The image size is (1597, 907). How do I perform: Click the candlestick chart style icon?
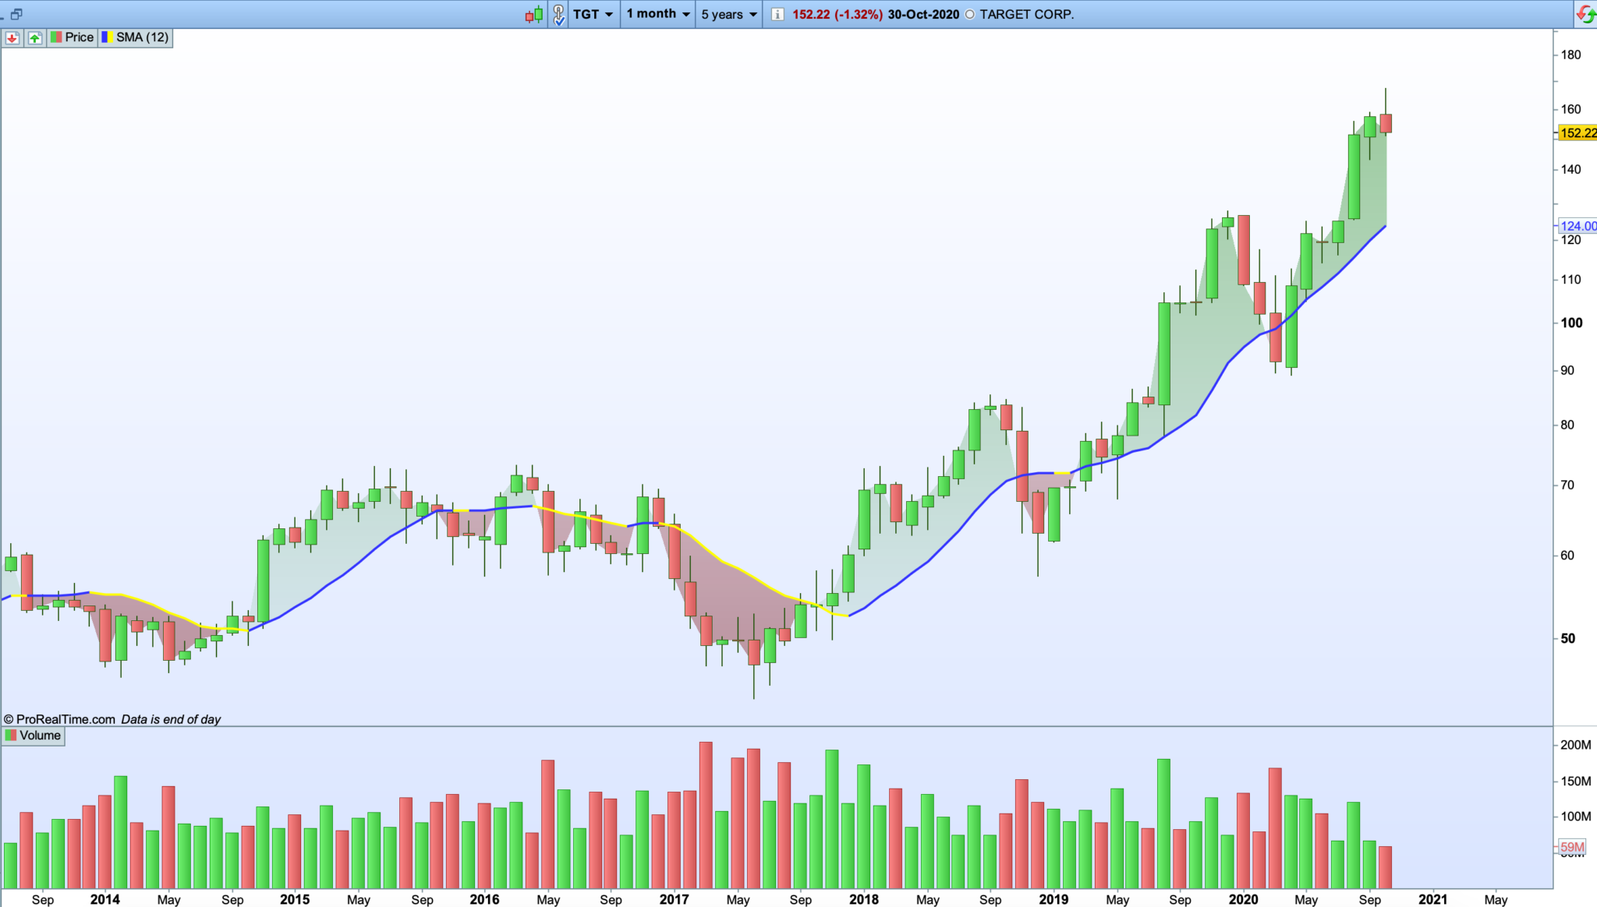pyautogui.click(x=533, y=14)
